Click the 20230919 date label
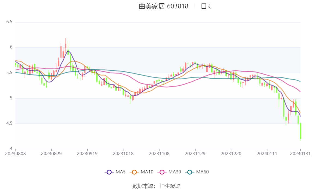 pyautogui.click(x=87, y=154)
